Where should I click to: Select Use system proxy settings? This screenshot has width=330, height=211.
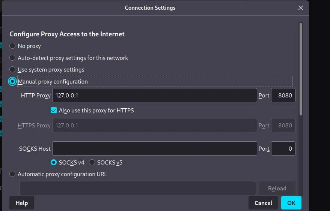coord(12,70)
